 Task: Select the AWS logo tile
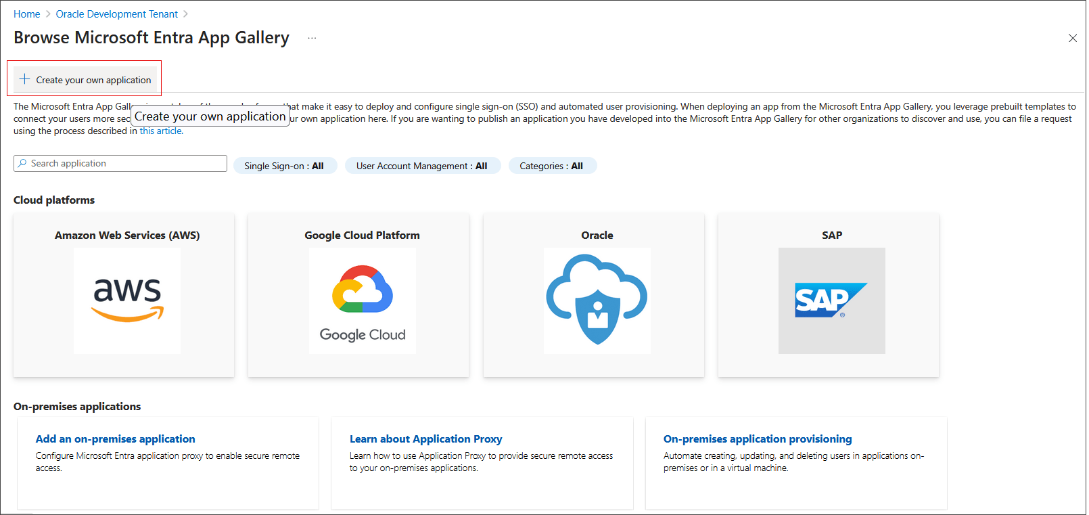click(x=127, y=300)
